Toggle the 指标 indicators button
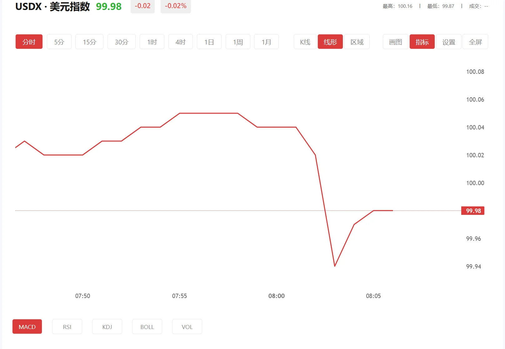 [x=422, y=42]
